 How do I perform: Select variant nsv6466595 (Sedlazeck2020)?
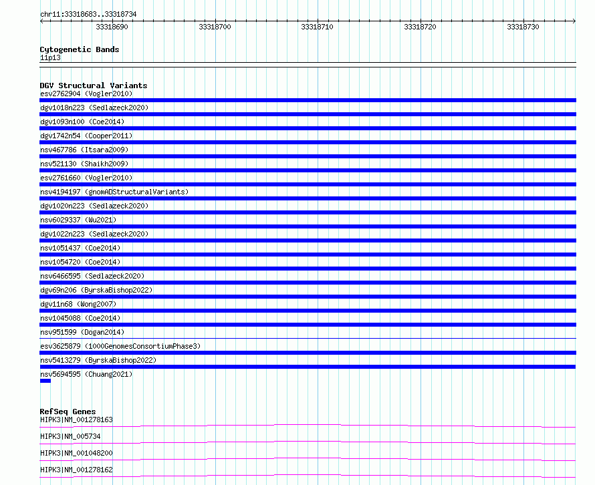coord(92,276)
